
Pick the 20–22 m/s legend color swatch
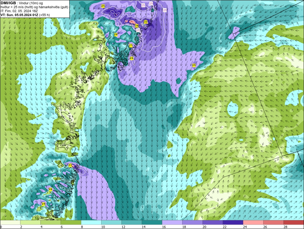213,222
